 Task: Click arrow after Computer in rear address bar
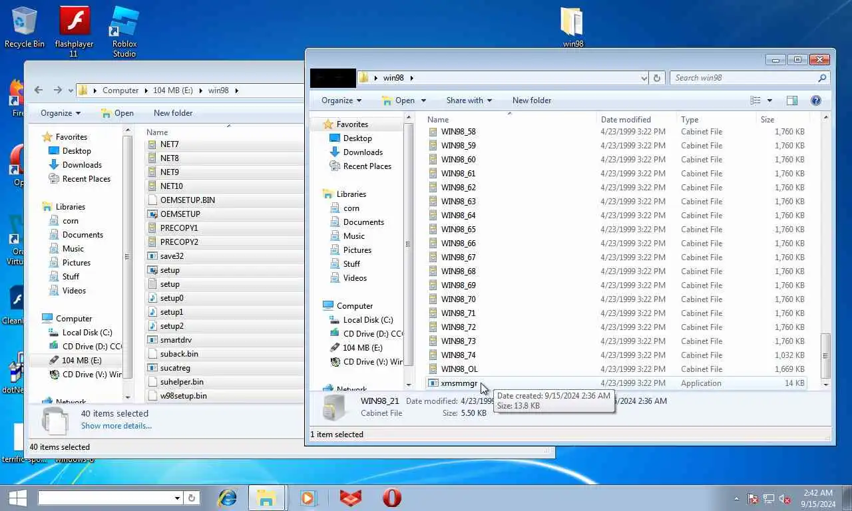point(146,90)
